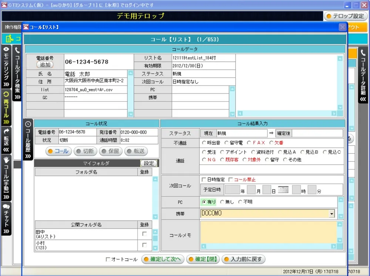Click list name 121119testList_184付
The image size is (370, 276).
(x=194, y=58)
